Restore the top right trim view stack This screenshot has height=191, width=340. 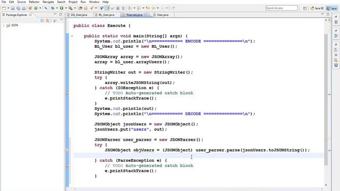point(336,17)
